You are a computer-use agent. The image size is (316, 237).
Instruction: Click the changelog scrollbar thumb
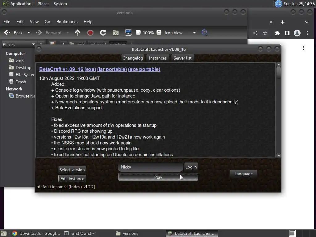pos(279,73)
